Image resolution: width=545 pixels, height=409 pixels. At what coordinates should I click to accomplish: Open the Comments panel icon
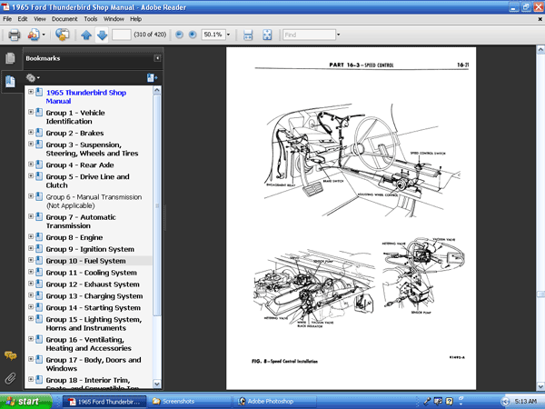(10, 355)
